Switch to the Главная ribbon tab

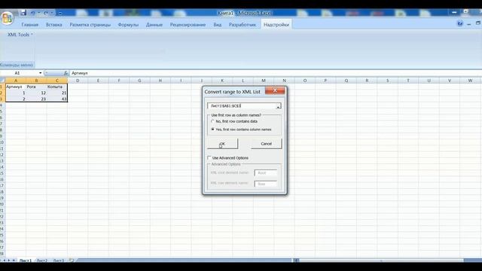click(30, 25)
